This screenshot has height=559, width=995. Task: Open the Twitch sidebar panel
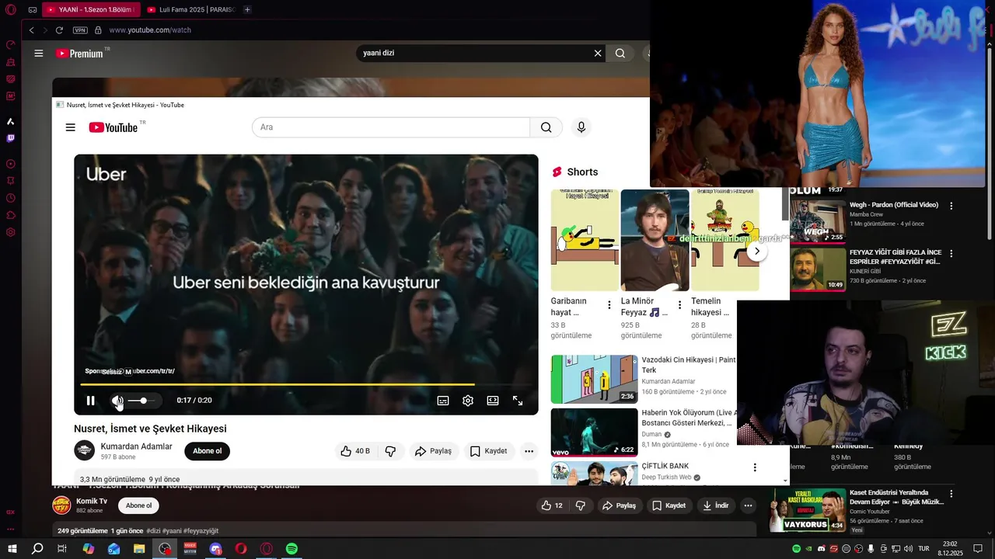click(10, 138)
